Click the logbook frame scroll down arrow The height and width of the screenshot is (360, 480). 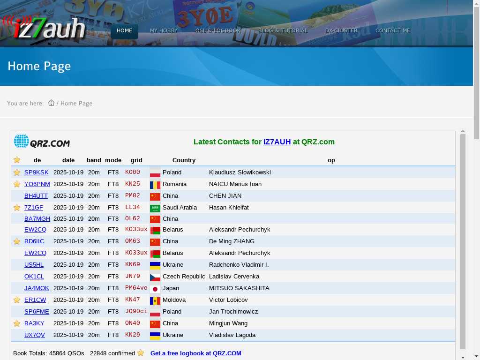point(463,357)
